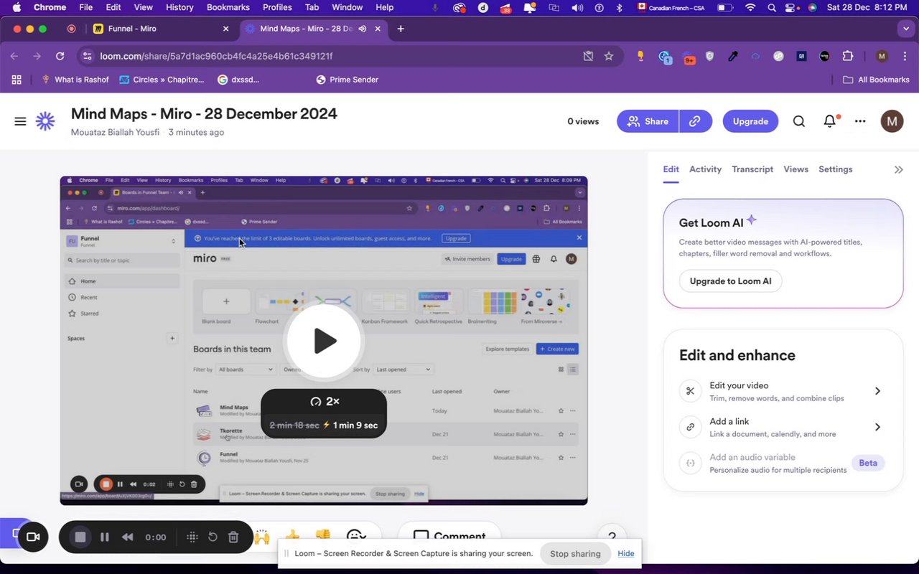Switch to the Views tab
This screenshot has width=919, height=574.
(796, 169)
